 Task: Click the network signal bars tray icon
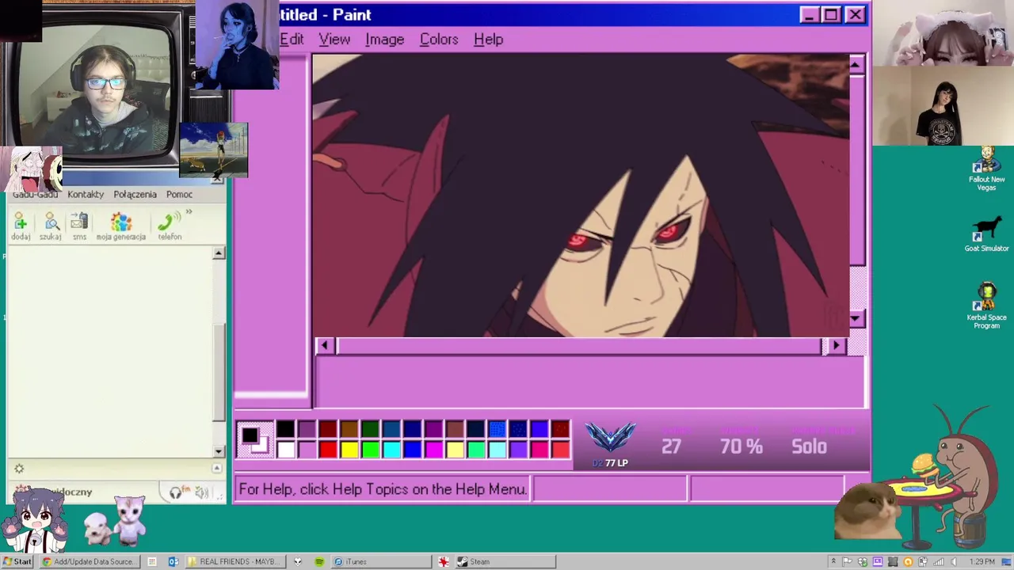(938, 561)
